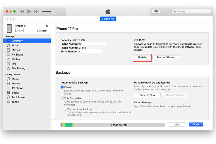Open the Summary settings item
This screenshot has height=144, width=216.
(17, 41)
